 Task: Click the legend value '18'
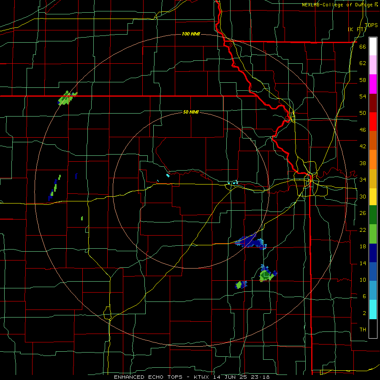[x=363, y=247]
